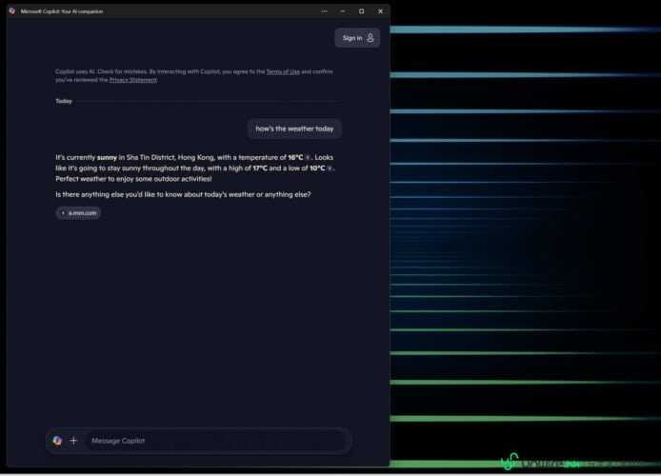Screen dimensions: 661x476
Task: Open the a.msn.com source chip
Action: [78, 213]
